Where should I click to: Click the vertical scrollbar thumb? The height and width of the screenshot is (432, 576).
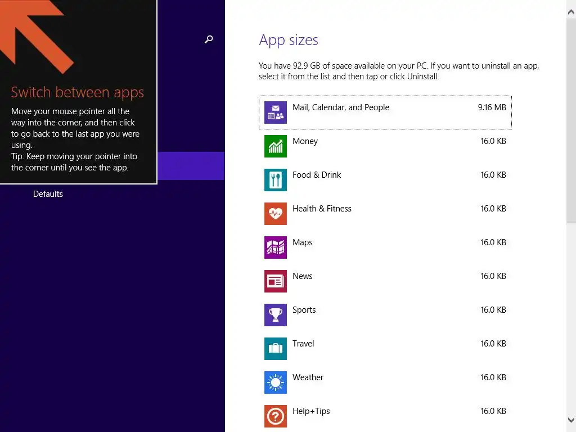coord(571,120)
